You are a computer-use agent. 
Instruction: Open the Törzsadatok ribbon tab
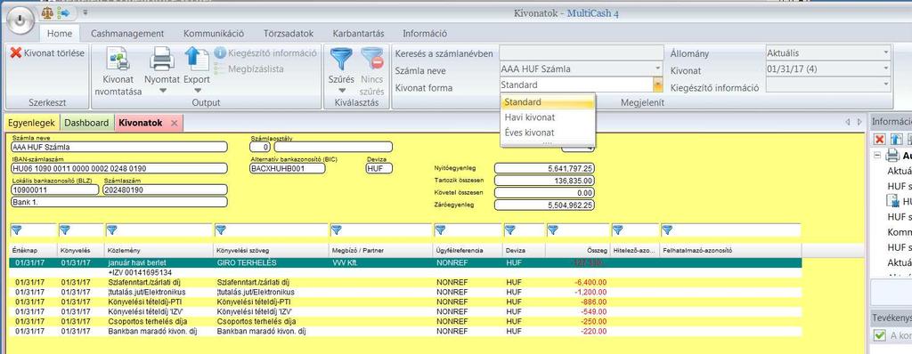click(289, 34)
